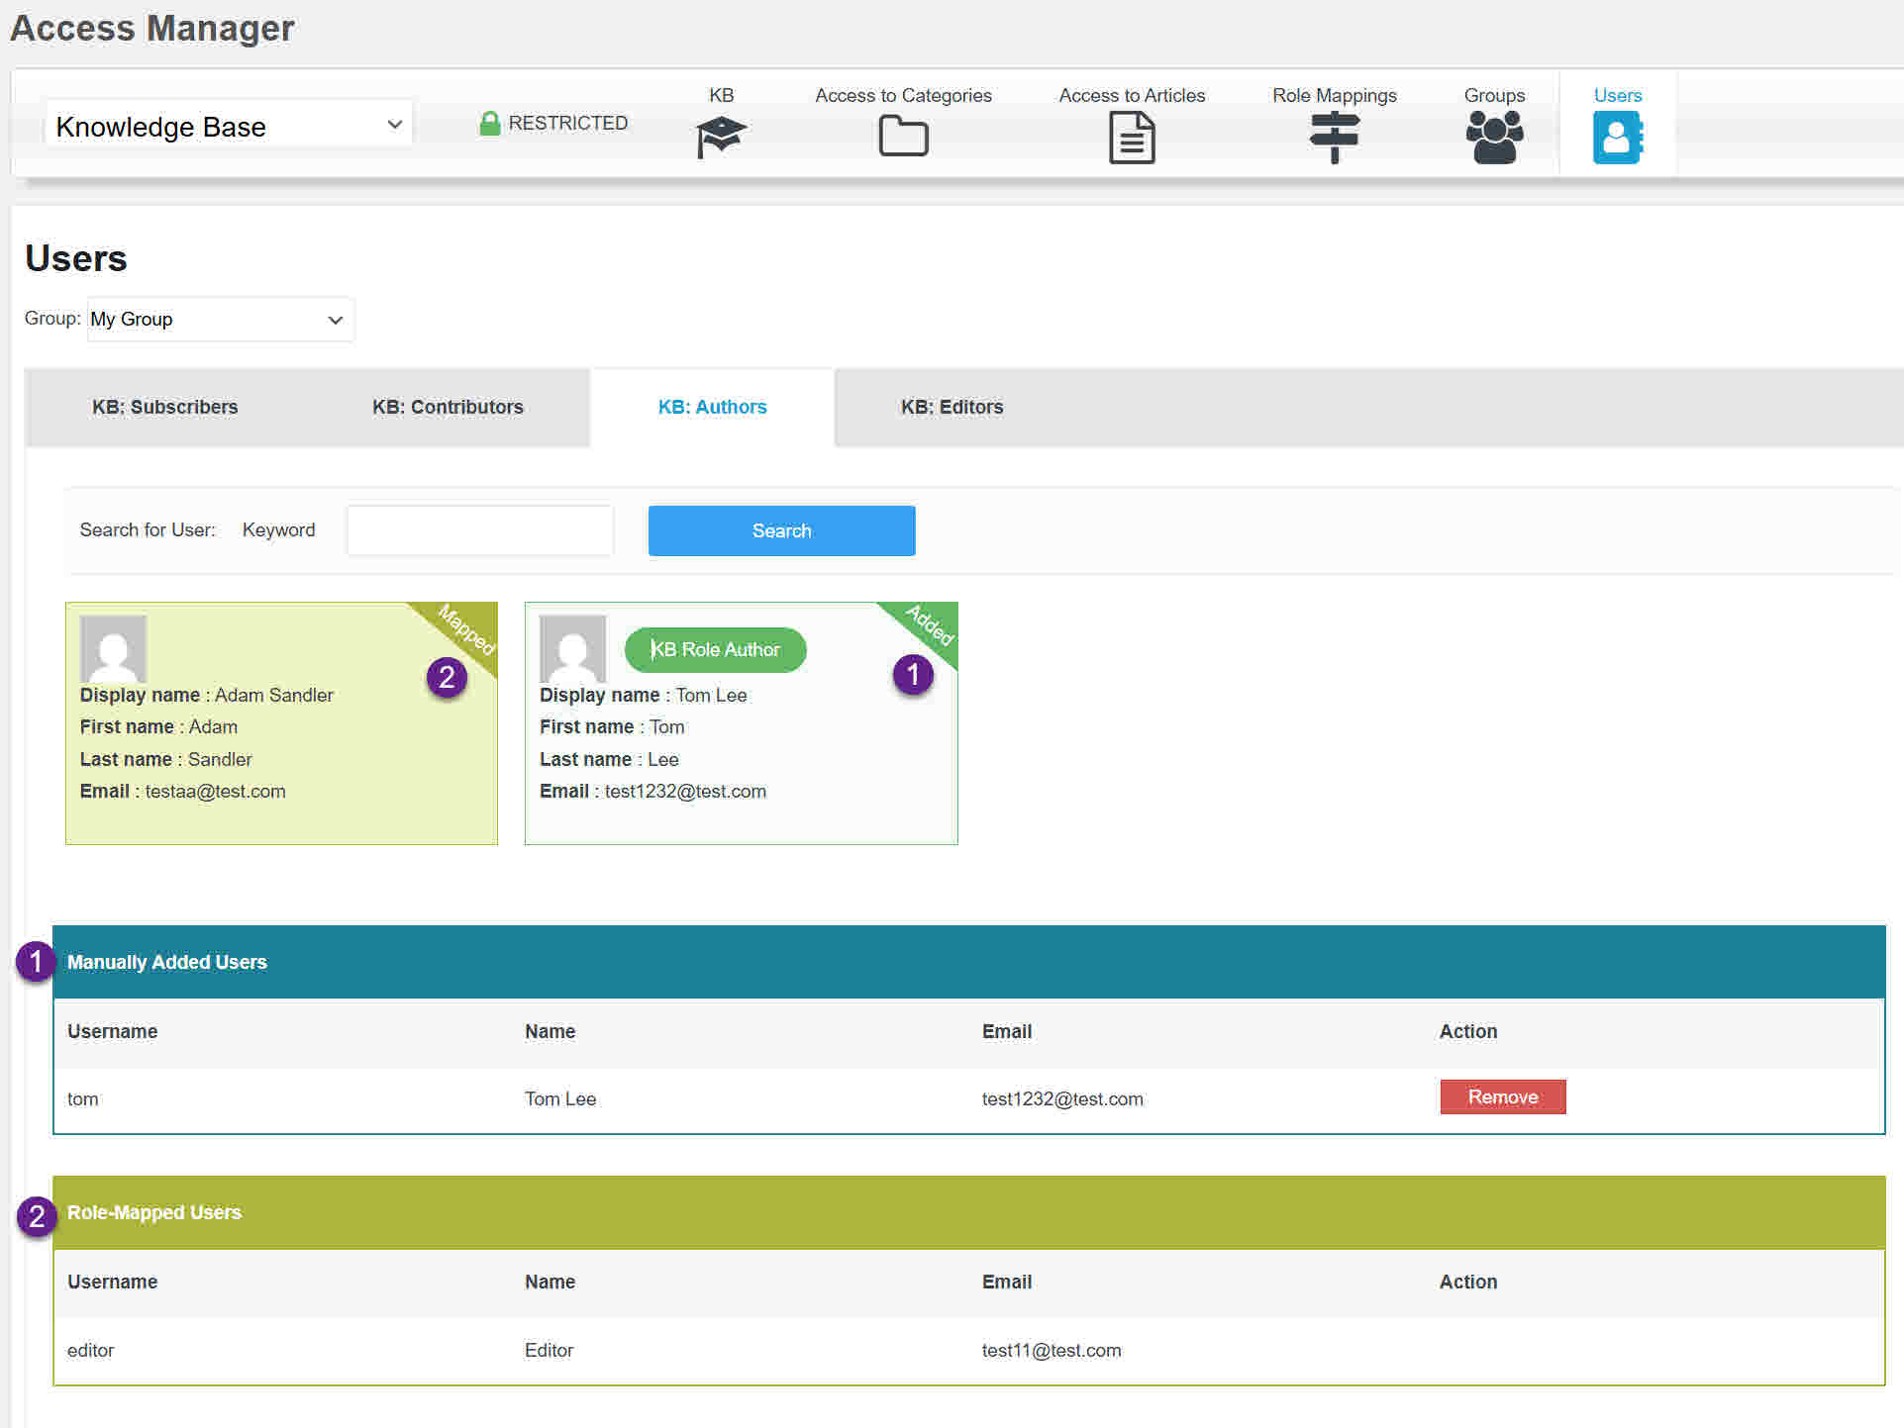1904x1428 pixels.
Task: Open the My Group dropdown
Action: click(x=220, y=320)
